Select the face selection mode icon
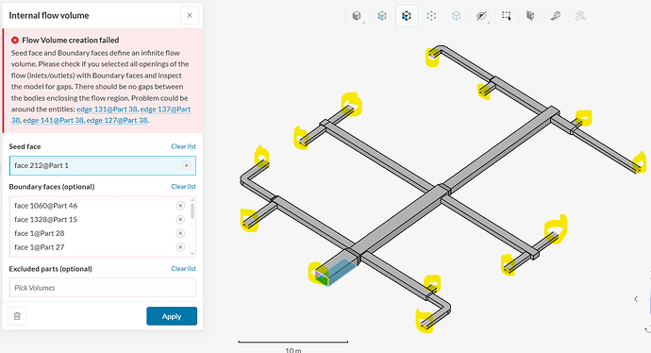This screenshot has height=353, width=651. [407, 16]
